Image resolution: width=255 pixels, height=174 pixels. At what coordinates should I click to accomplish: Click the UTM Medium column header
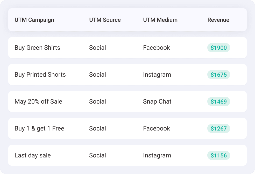(x=160, y=20)
